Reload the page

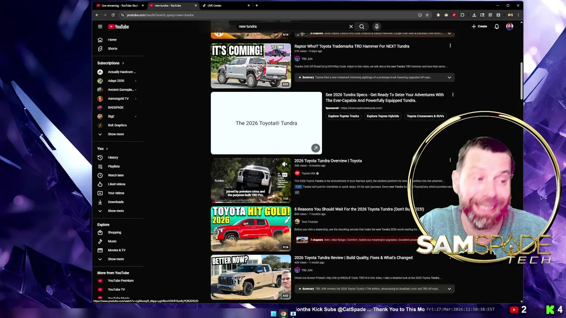[x=113, y=15]
